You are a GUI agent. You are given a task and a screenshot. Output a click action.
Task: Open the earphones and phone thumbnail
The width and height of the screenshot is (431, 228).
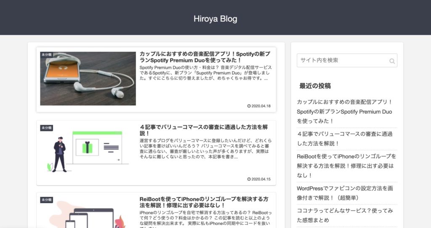click(x=88, y=79)
